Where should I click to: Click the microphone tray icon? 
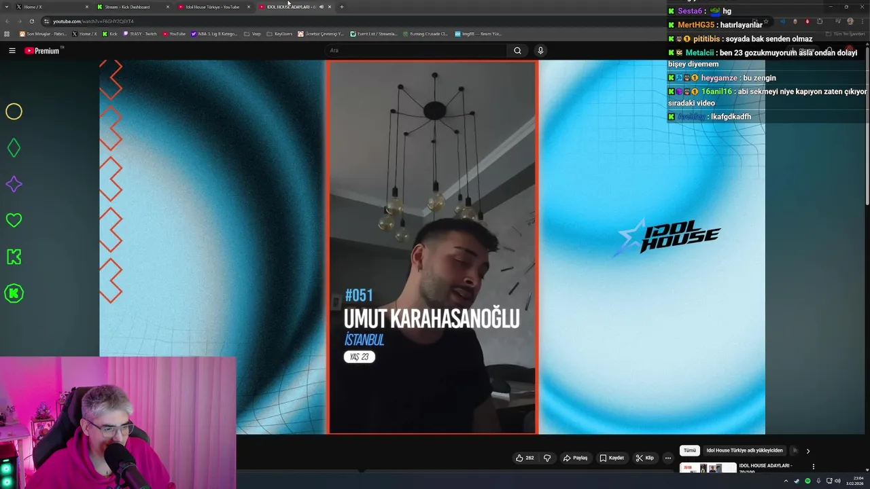[x=818, y=481]
